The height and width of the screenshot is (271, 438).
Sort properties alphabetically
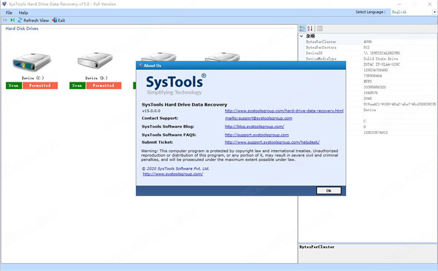click(x=310, y=28)
